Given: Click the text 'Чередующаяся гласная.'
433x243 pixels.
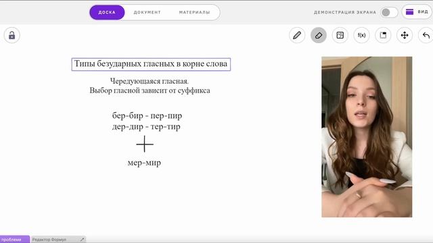Looking at the screenshot, I should point(150,81).
